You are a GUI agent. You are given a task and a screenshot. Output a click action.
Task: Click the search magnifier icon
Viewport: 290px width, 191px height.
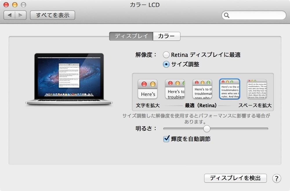click(226, 15)
